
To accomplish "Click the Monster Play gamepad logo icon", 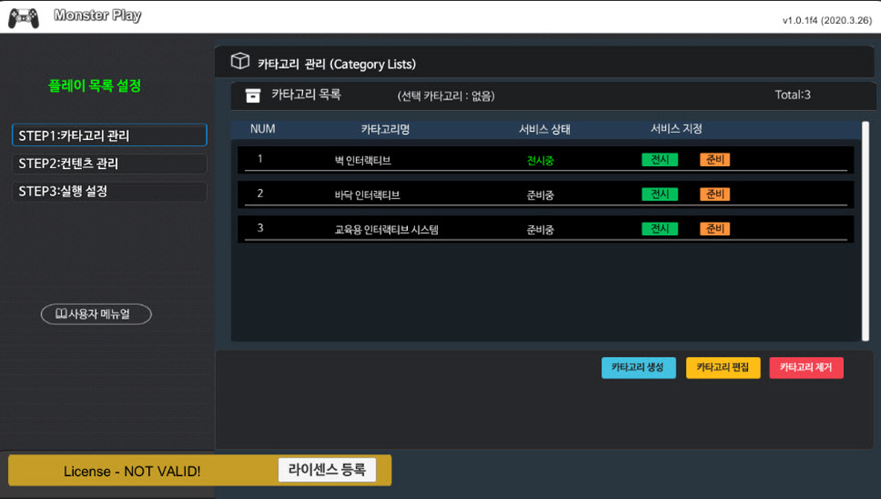I will [24, 18].
